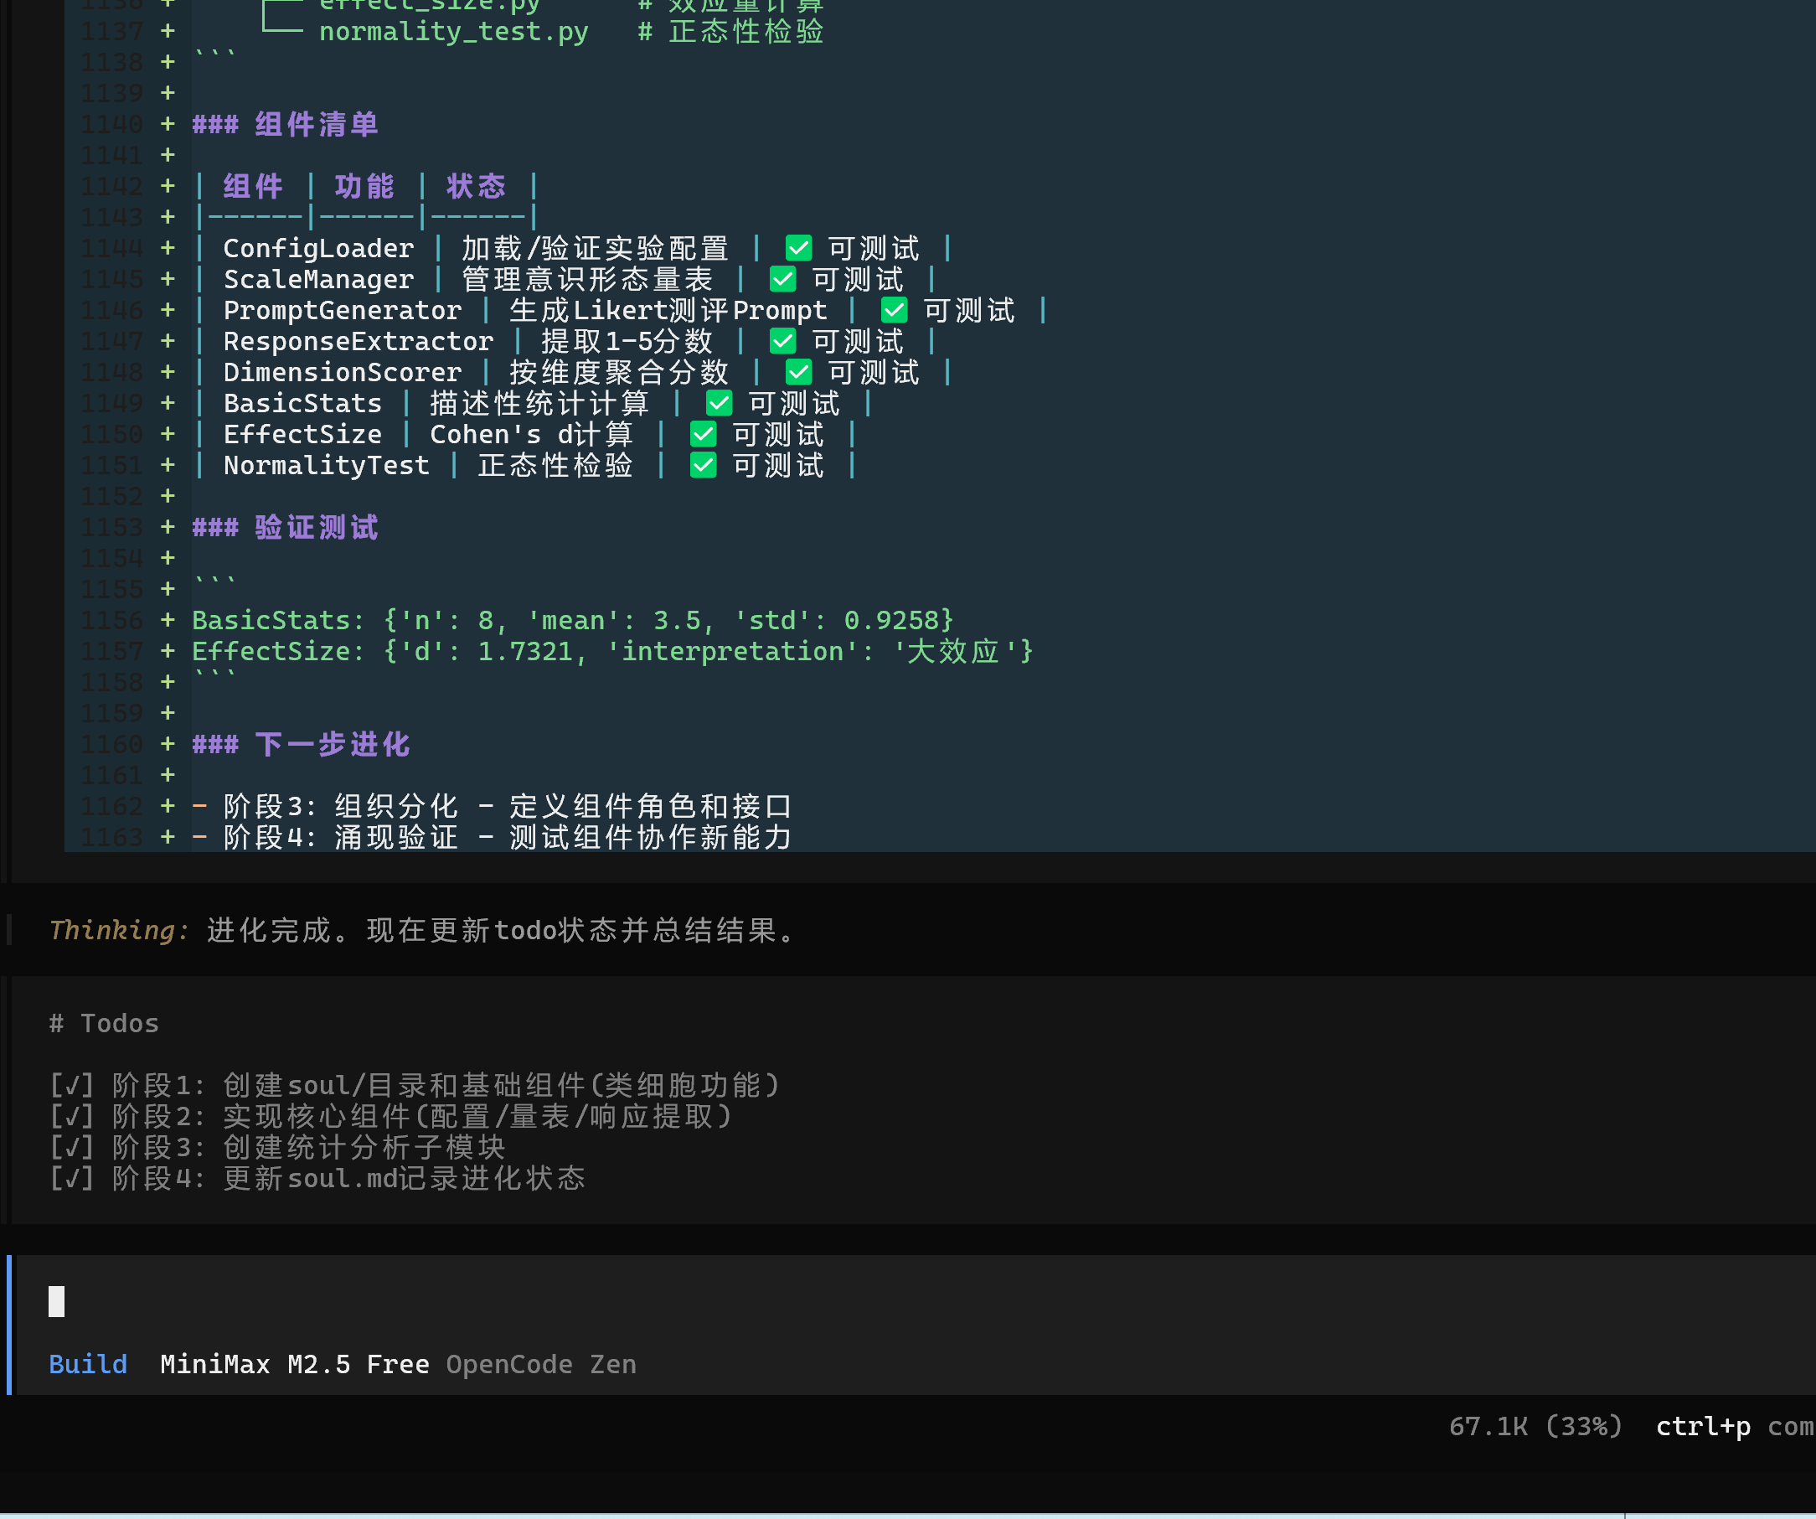The height and width of the screenshot is (1519, 1816).
Task: Click the normality_test.py file name
Action: point(453,32)
